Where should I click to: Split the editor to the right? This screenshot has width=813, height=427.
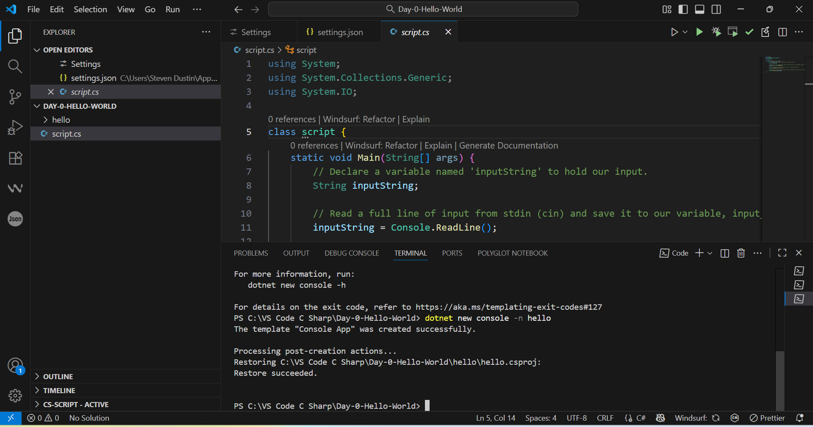pyautogui.click(x=782, y=32)
